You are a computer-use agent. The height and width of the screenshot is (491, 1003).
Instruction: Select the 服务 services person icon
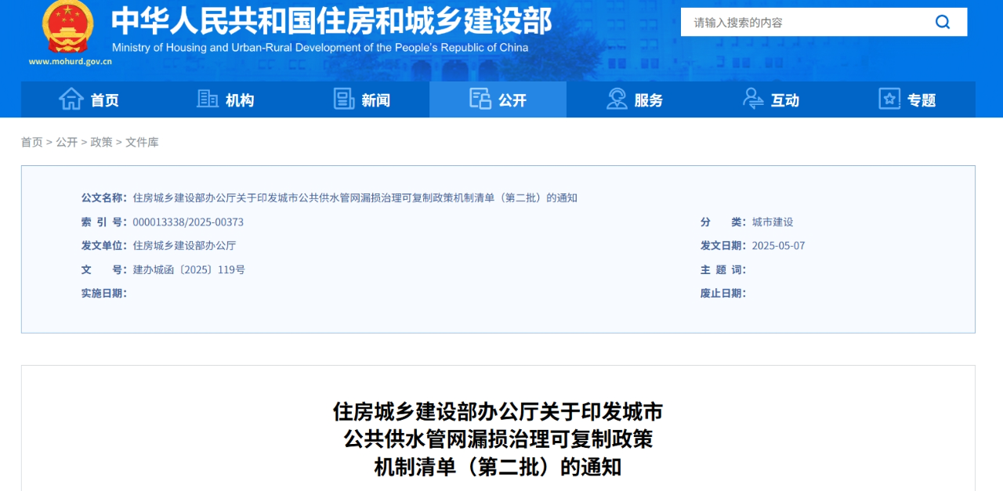pyautogui.click(x=615, y=99)
